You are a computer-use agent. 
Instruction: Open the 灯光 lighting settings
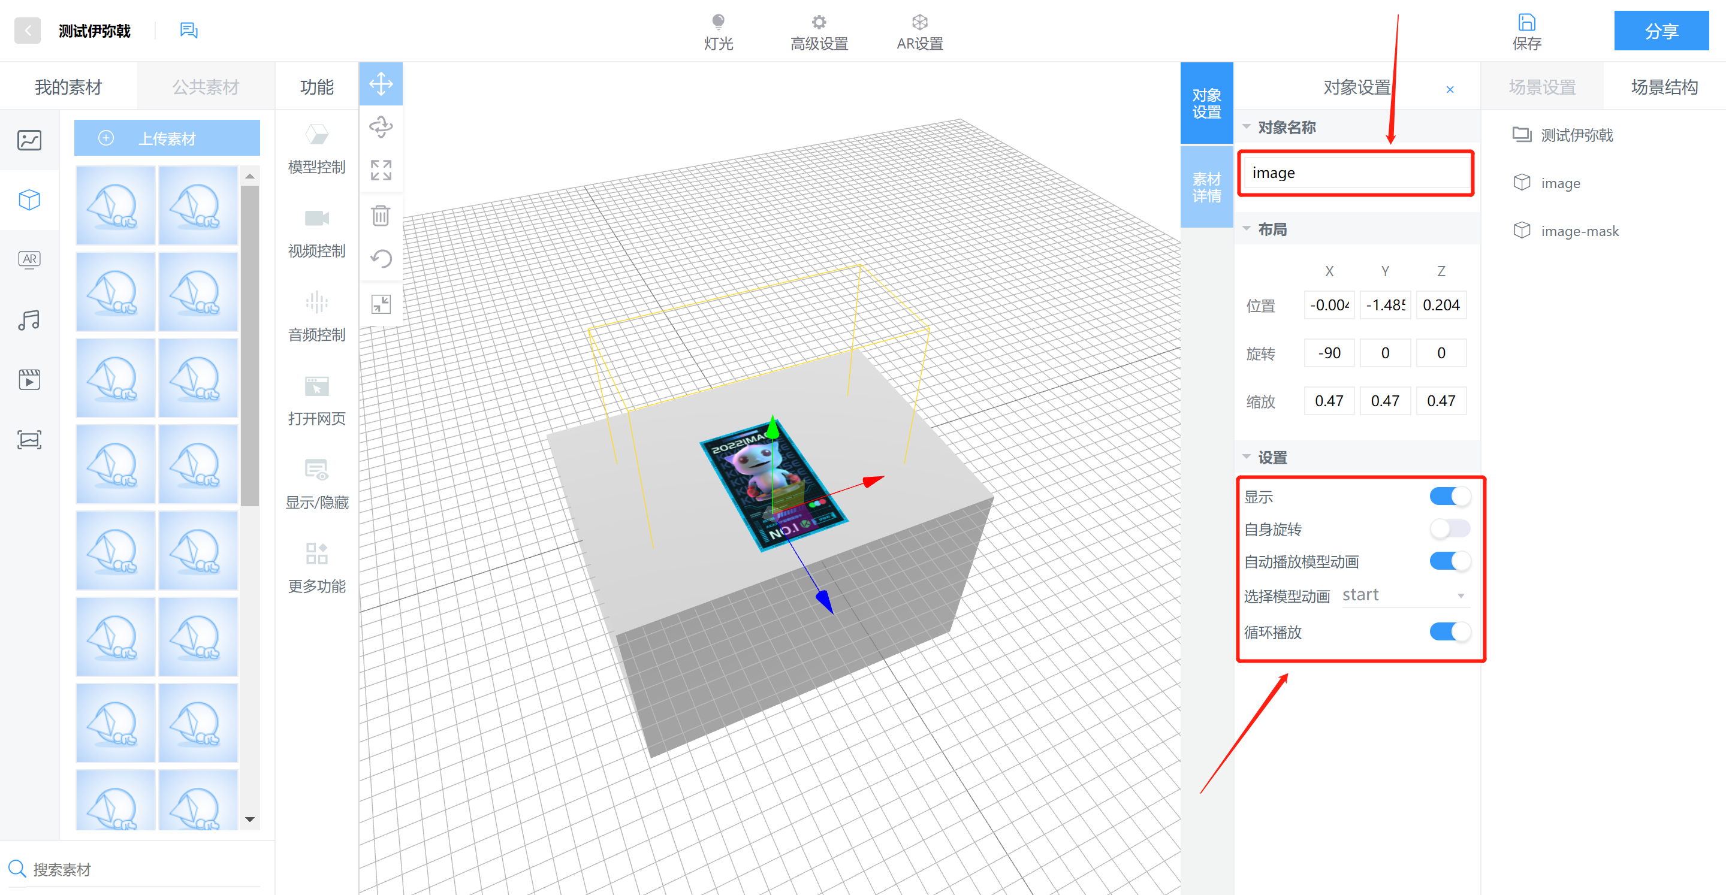719,32
